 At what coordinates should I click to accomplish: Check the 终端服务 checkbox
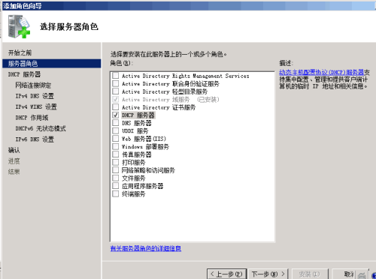[x=115, y=193]
